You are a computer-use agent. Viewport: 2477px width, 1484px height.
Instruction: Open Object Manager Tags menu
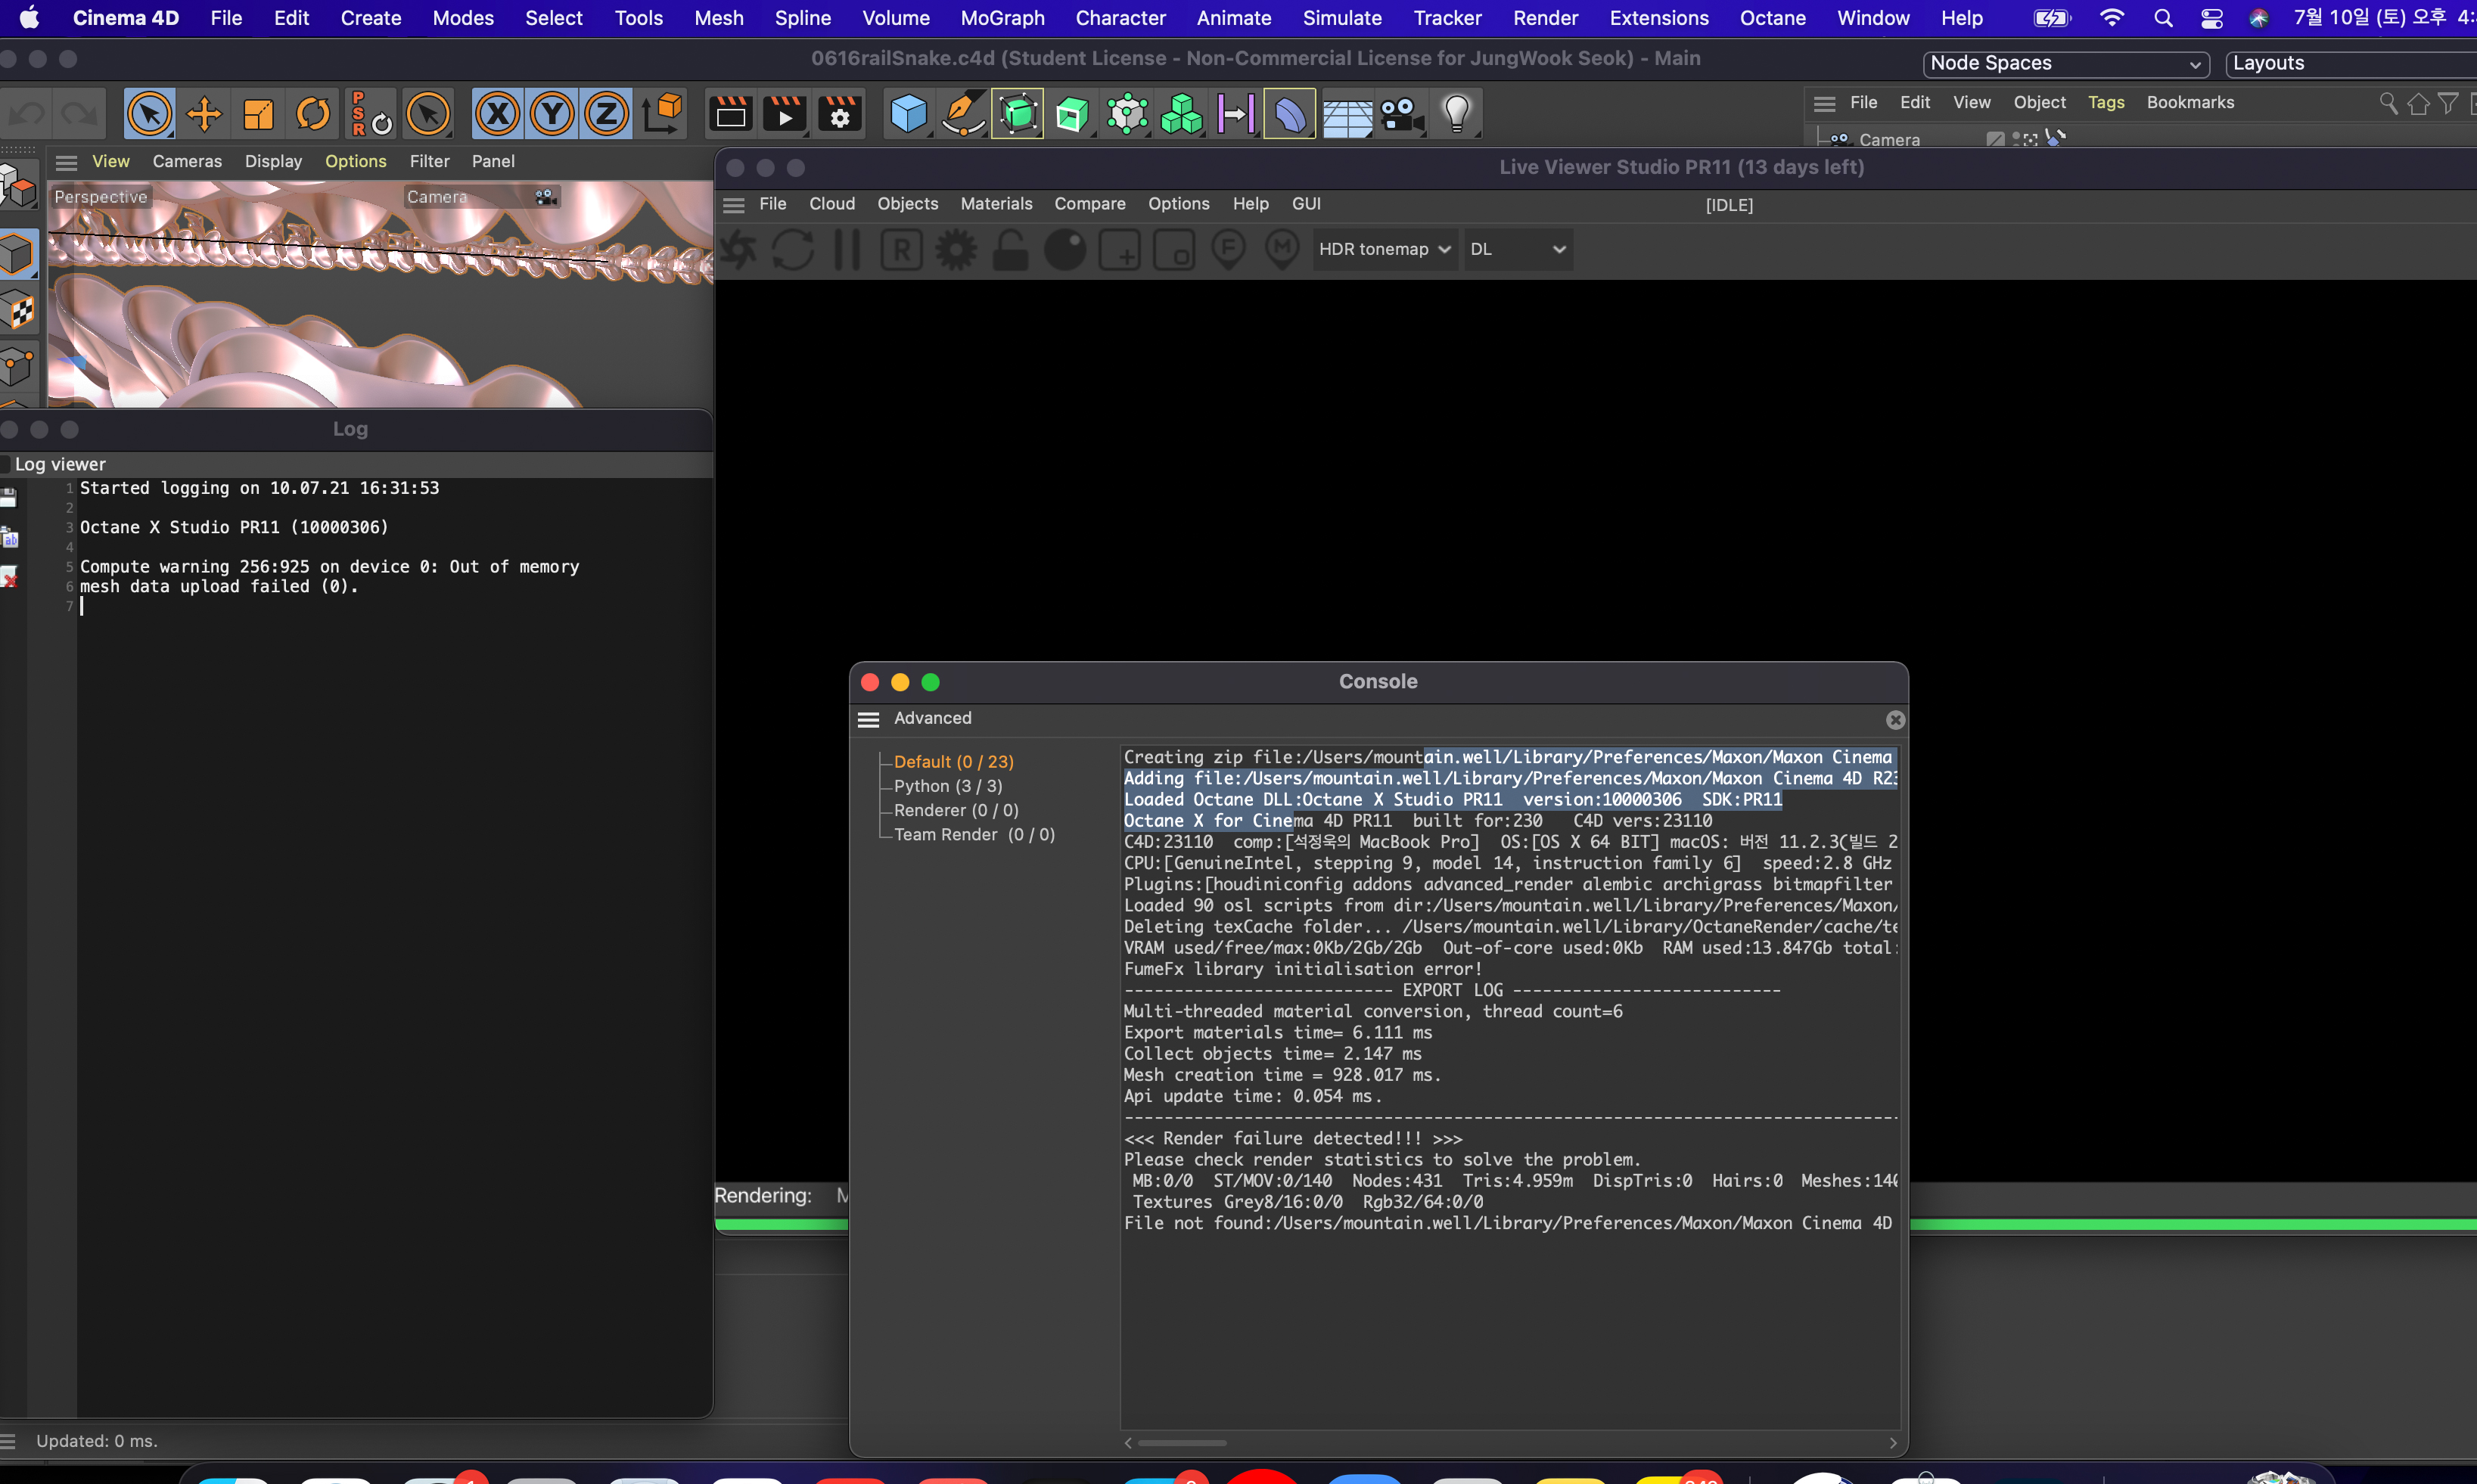2106,102
